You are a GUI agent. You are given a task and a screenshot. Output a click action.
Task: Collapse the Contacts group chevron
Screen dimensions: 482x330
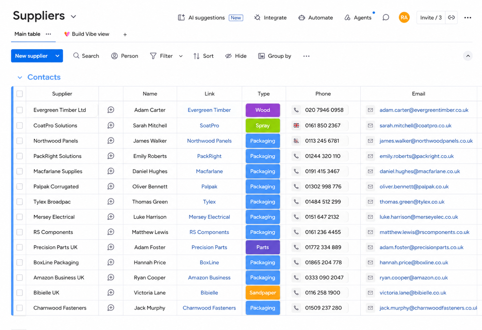20,77
